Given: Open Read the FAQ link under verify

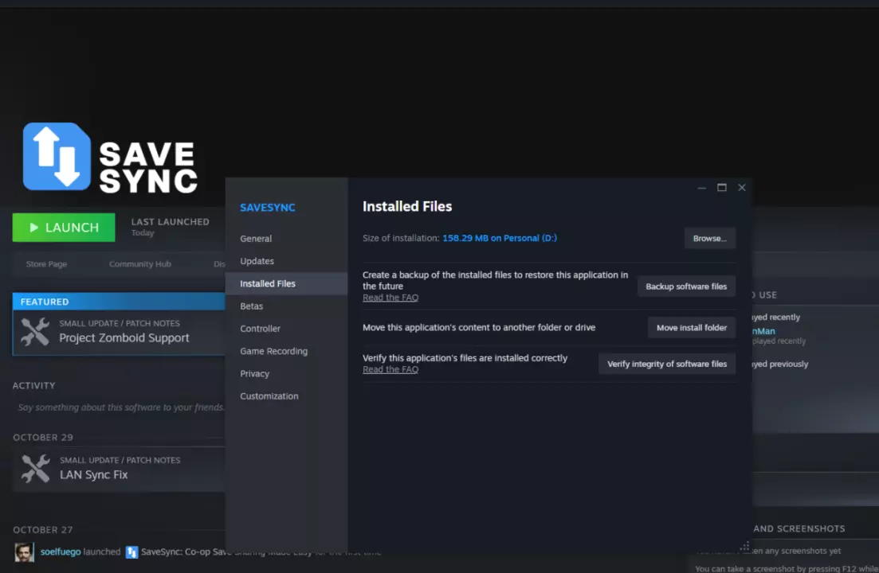Looking at the screenshot, I should point(390,369).
